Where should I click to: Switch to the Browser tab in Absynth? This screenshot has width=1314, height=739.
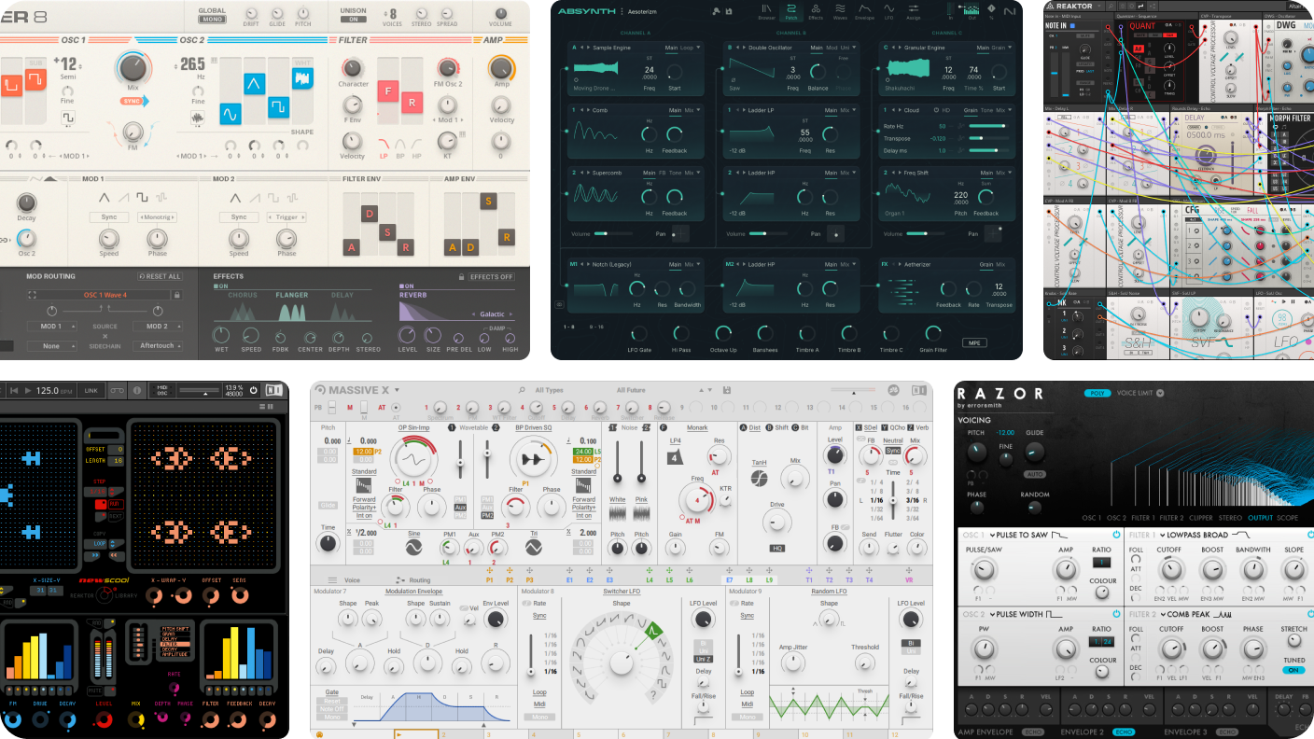[765, 11]
